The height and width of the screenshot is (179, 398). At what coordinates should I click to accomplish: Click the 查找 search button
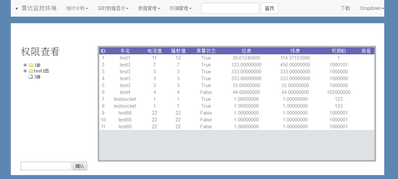tap(269, 8)
